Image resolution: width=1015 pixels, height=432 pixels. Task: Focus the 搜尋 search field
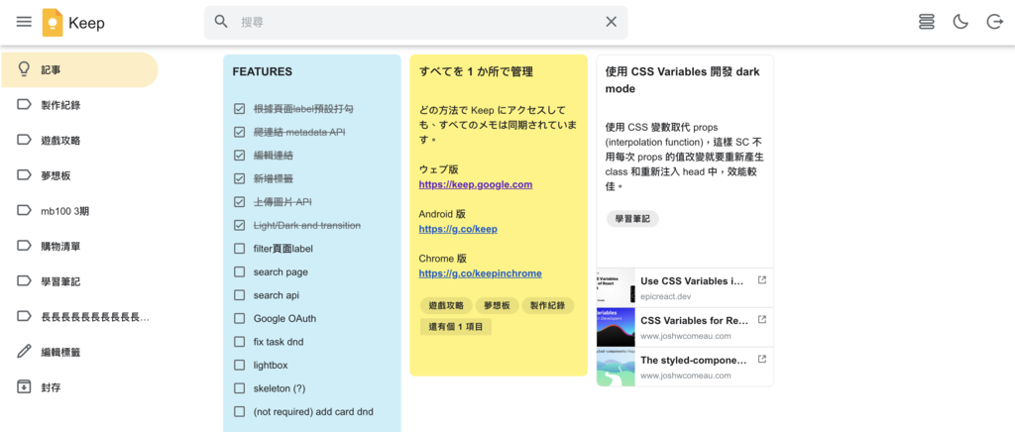pos(415,22)
